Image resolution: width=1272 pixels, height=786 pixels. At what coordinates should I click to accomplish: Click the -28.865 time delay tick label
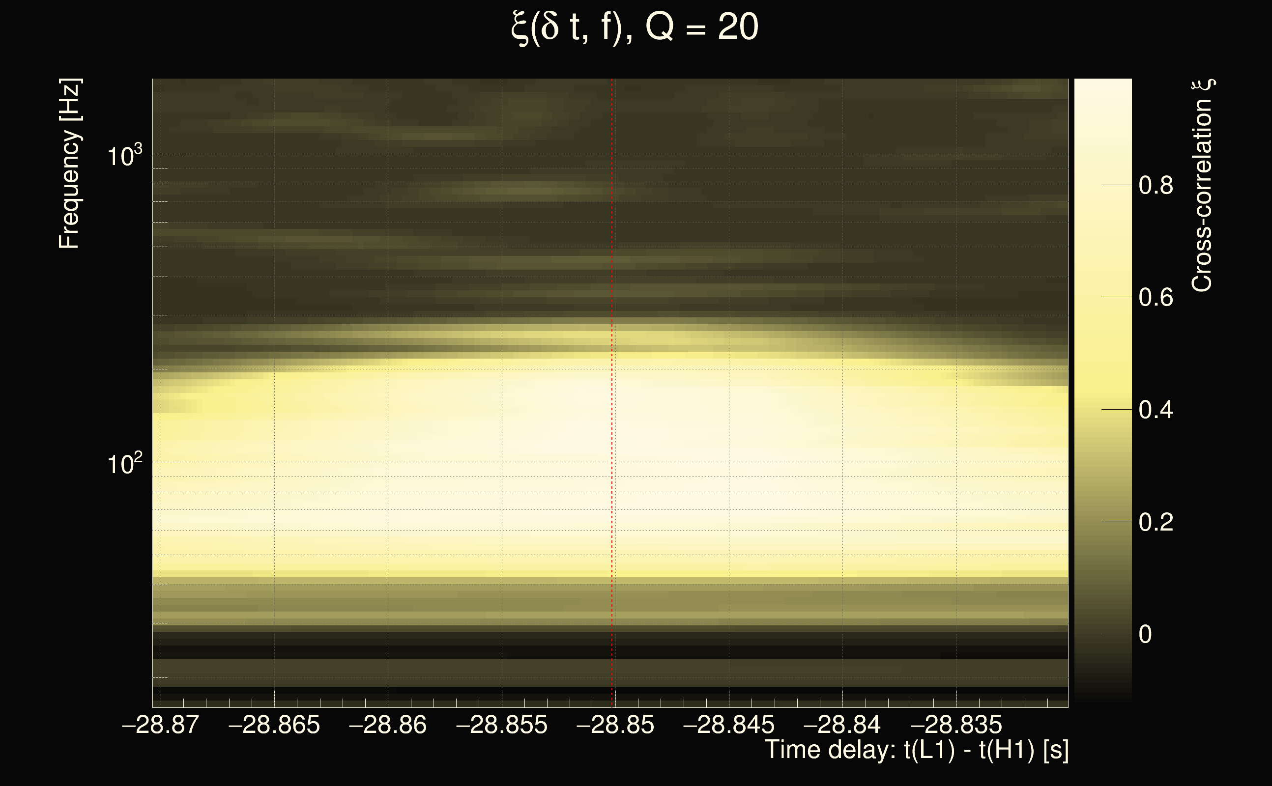pyautogui.click(x=274, y=724)
